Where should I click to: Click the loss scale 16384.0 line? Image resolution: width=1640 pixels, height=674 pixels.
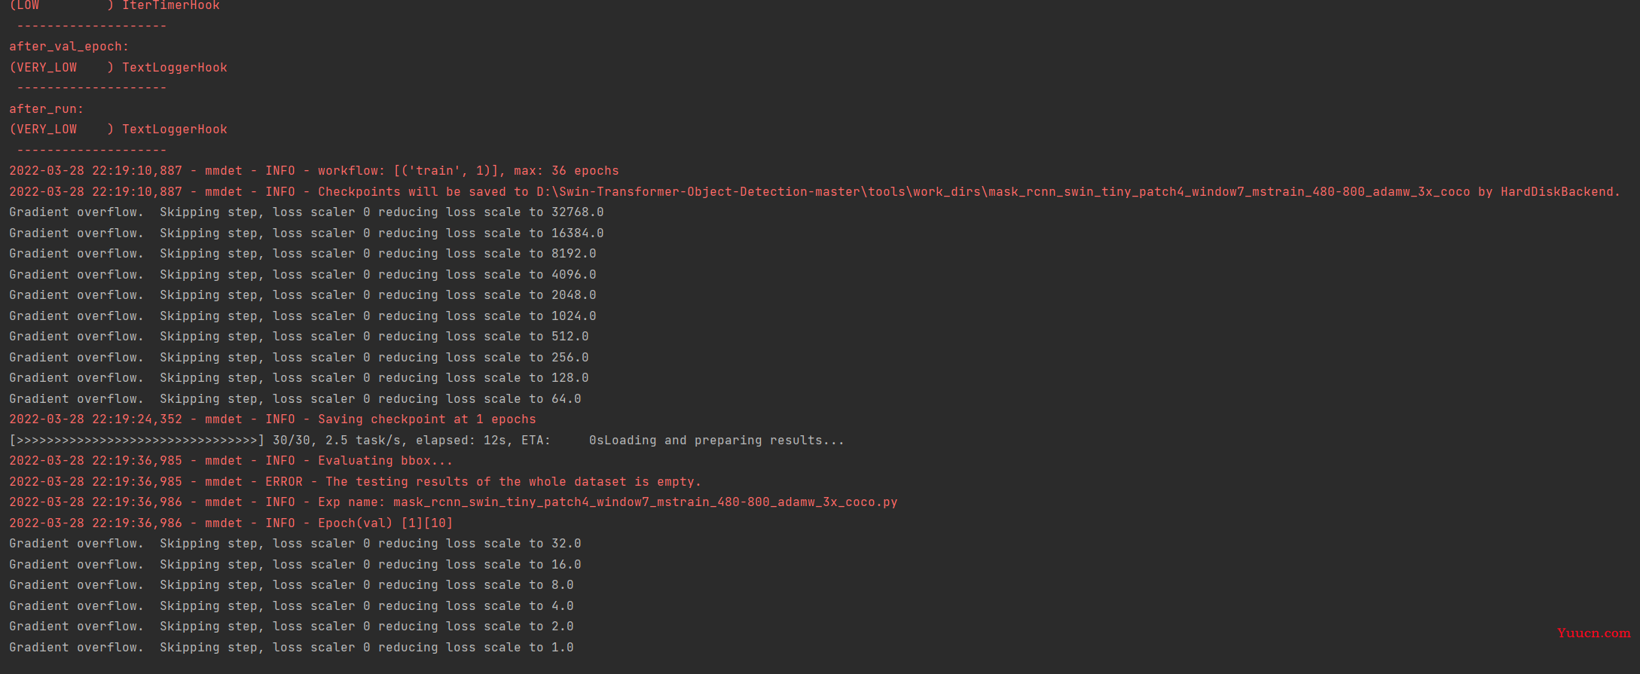pos(307,233)
